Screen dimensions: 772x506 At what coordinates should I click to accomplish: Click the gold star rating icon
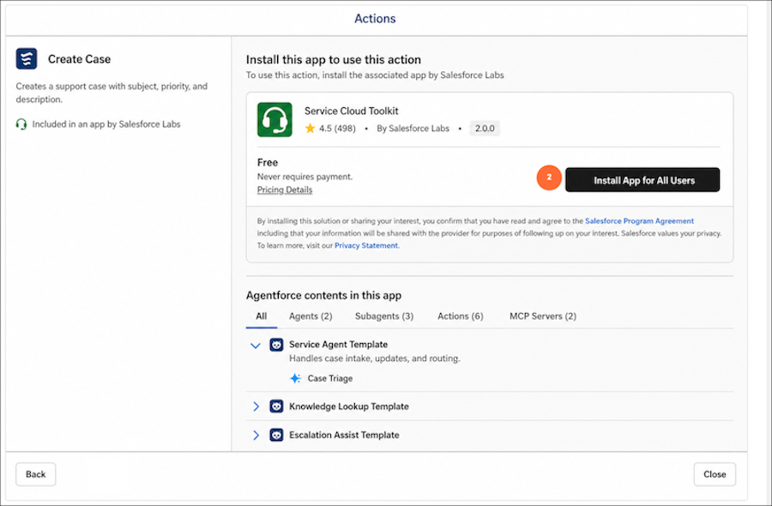coord(310,129)
